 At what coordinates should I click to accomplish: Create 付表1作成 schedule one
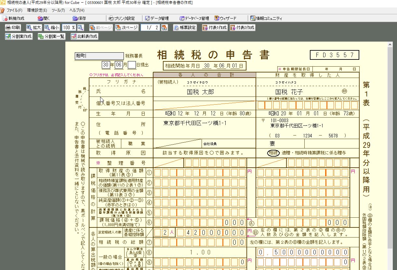pyautogui.click(x=215, y=28)
